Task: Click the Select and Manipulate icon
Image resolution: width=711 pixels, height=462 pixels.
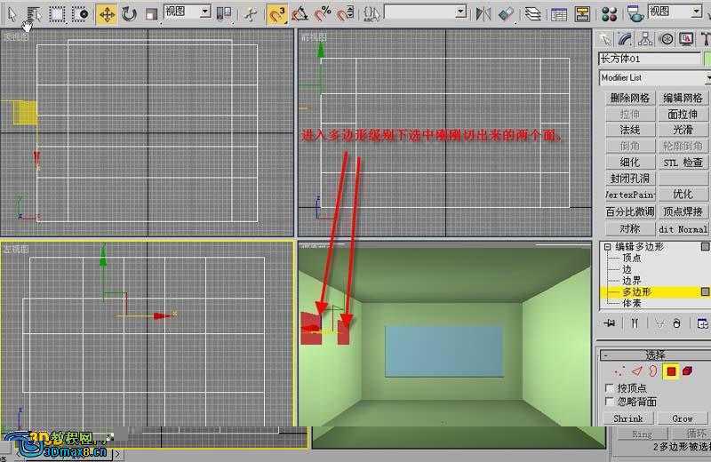Action: click(250, 14)
